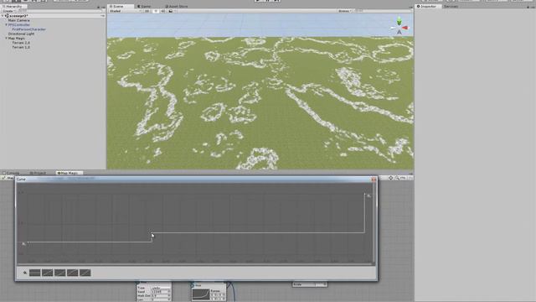Toggle scene audio button
This screenshot has width=536, height=302.
click(163, 11)
